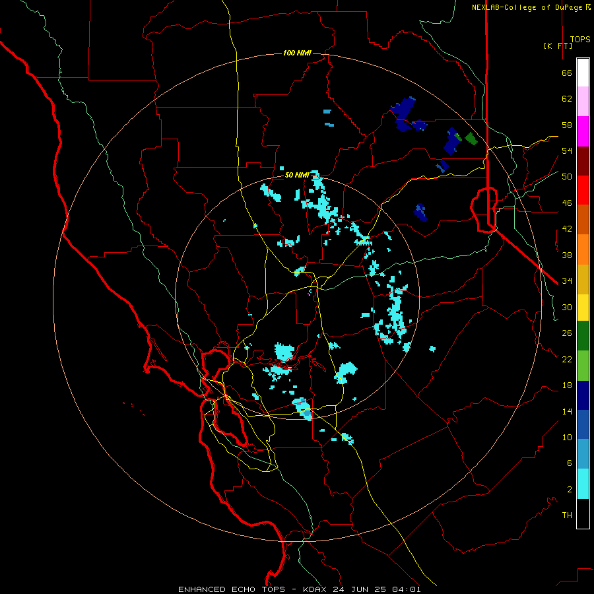
Task: Click legend value 54
Action: [x=567, y=150]
